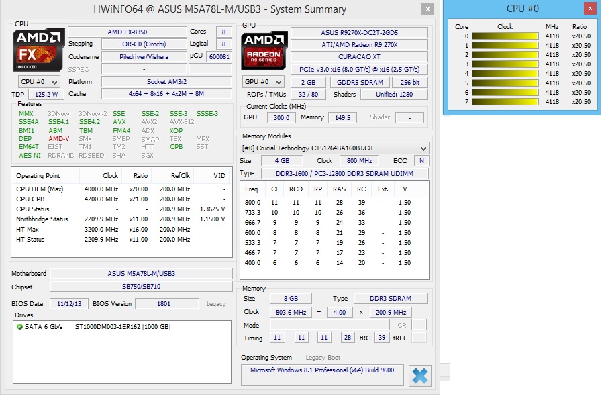Click the AMD FX-8350 processor name field
Image resolution: width=604 pixels, height=398 pixels.
(x=128, y=32)
